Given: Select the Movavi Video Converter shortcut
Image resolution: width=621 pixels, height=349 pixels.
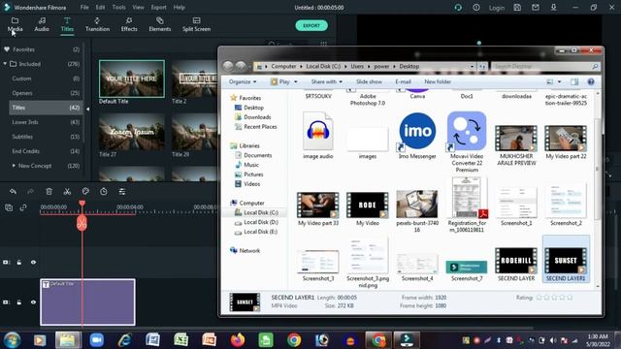Looking at the screenshot, I should tap(467, 142).
